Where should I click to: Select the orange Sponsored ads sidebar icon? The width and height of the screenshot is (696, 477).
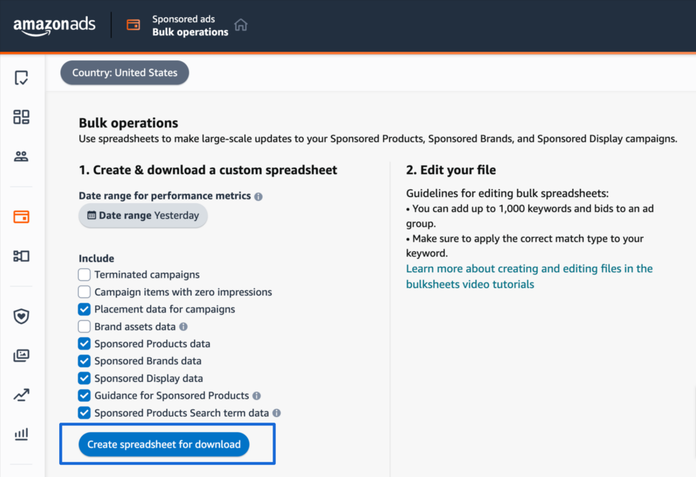[21, 217]
